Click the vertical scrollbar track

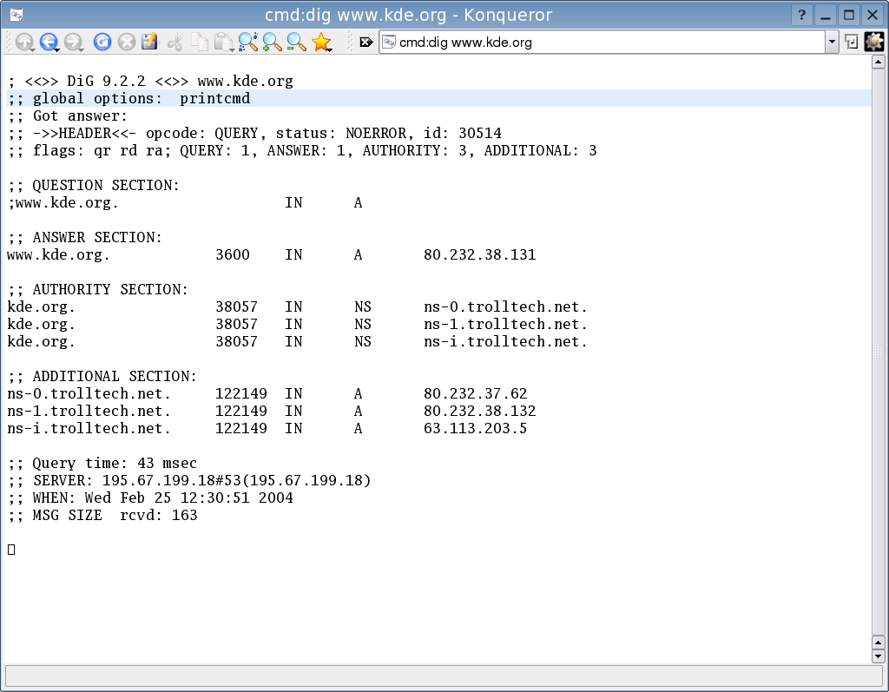879,353
